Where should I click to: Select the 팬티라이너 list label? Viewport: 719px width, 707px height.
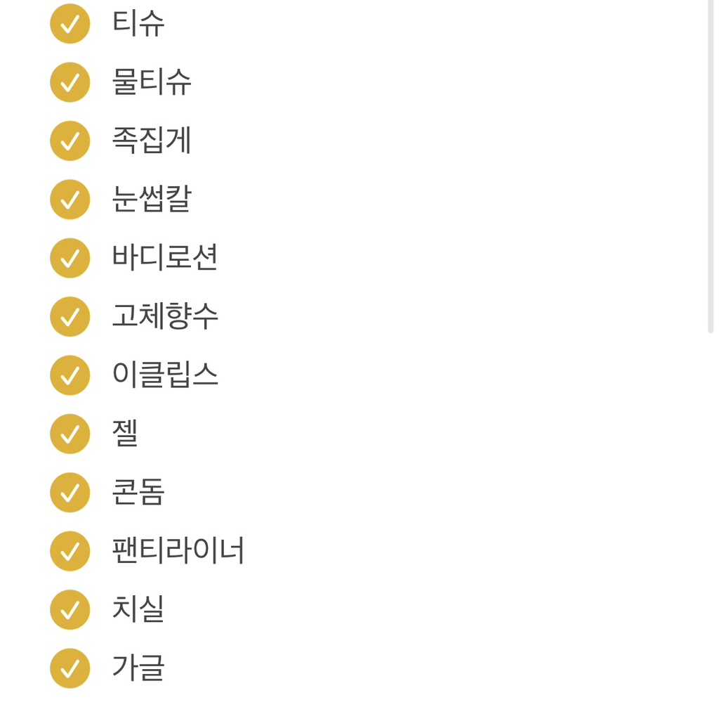pos(178,551)
